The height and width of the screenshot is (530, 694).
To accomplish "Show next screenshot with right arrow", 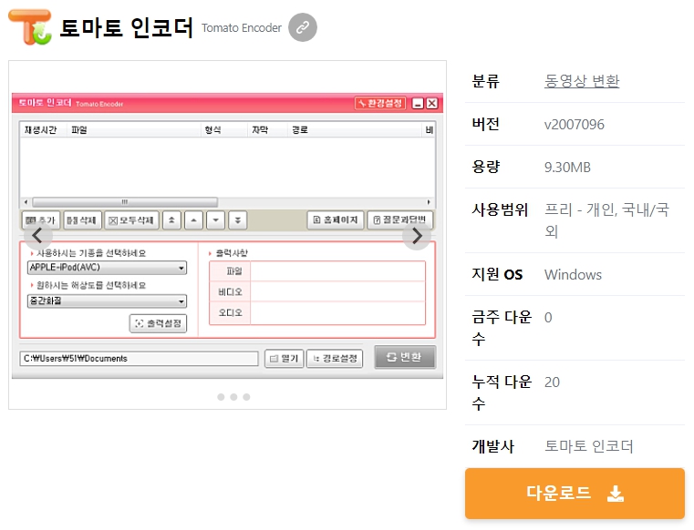I will 417,236.
